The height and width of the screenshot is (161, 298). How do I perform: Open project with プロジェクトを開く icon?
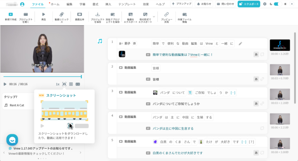pyautogui.click(x=26, y=14)
